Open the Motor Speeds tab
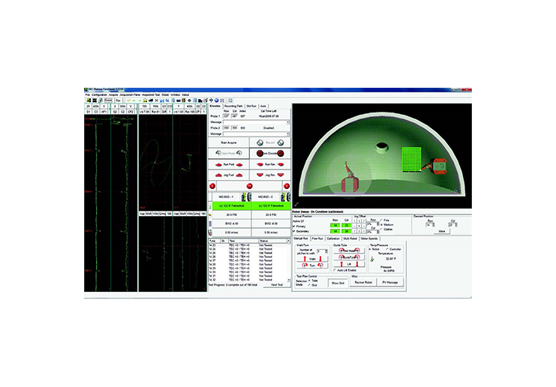Image resolution: width=556 pixels, height=387 pixels. pyautogui.click(x=369, y=238)
